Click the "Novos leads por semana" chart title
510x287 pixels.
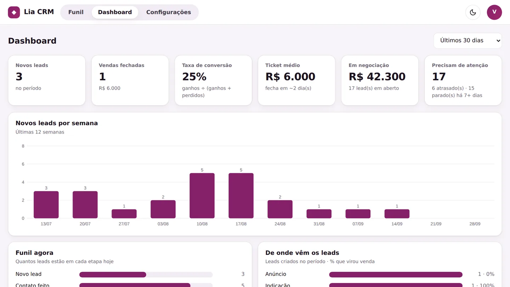pyautogui.click(x=57, y=123)
